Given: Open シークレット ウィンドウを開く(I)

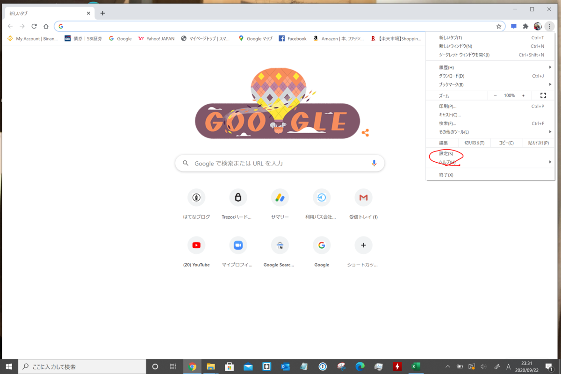Looking at the screenshot, I should pos(490,55).
